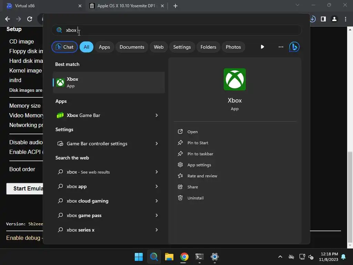The image size is (353, 265).
Task: Click the OneDrive cloud tray icon
Action: 291,257
